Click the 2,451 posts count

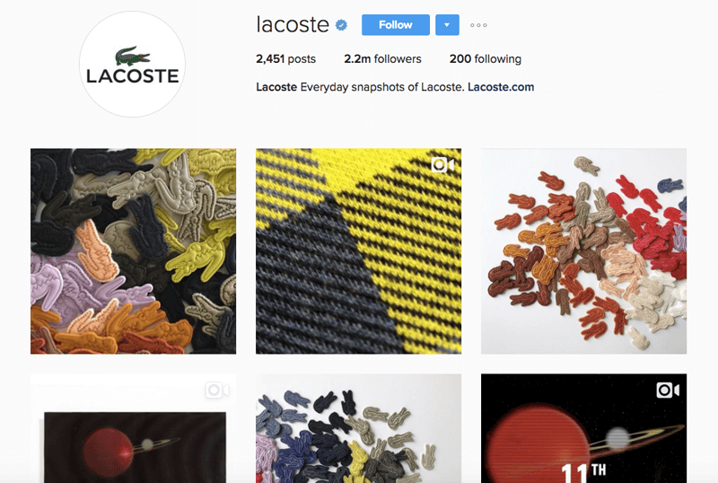click(285, 59)
